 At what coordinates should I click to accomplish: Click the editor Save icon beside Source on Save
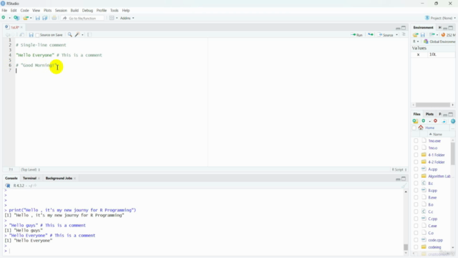point(31,35)
